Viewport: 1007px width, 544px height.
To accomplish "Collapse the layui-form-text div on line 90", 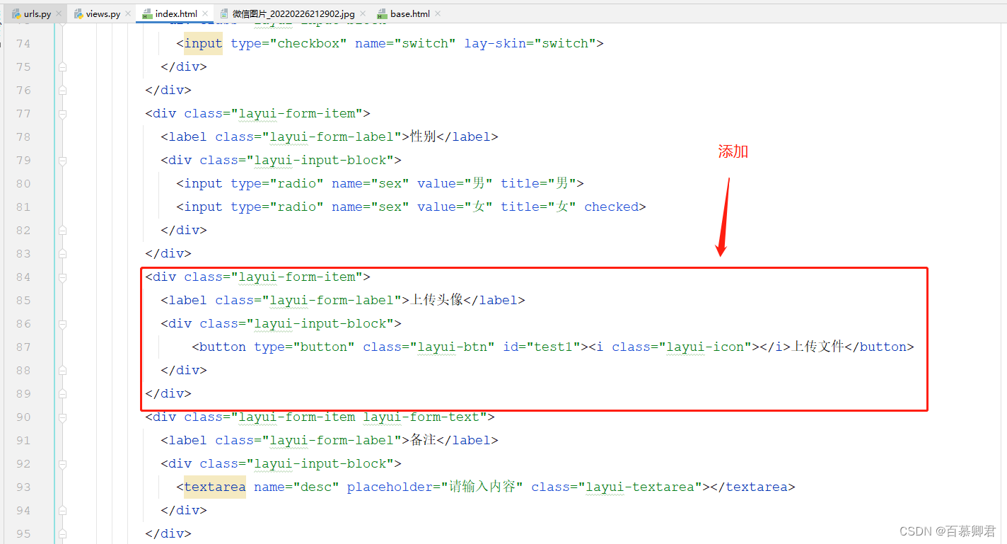I will pyautogui.click(x=62, y=417).
